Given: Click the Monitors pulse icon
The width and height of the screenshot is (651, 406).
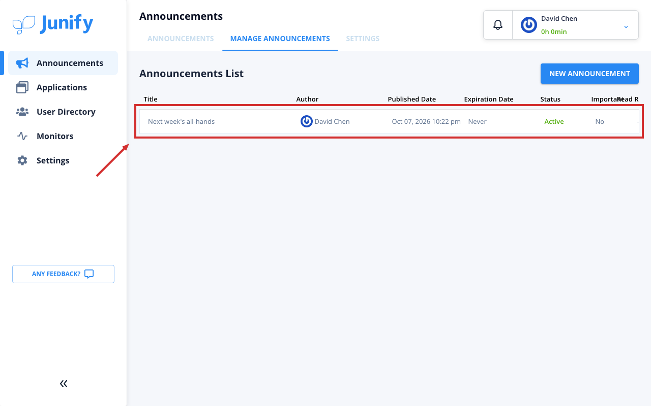Looking at the screenshot, I should [x=22, y=136].
